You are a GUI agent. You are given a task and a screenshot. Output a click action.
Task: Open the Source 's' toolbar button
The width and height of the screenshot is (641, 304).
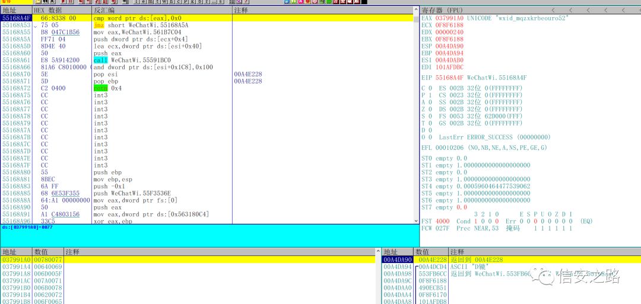pyautogui.click(x=221, y=2)
